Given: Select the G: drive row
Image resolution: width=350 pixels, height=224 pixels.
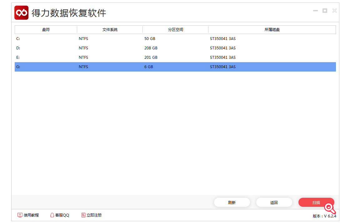Looking at the screenshot, I should pyautogui.click(x=175, y=67).
